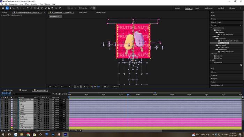The height and width of the screenshot is (137, 244).
Task: Select the Type tool in toolbar
Action: pos(41,8)
